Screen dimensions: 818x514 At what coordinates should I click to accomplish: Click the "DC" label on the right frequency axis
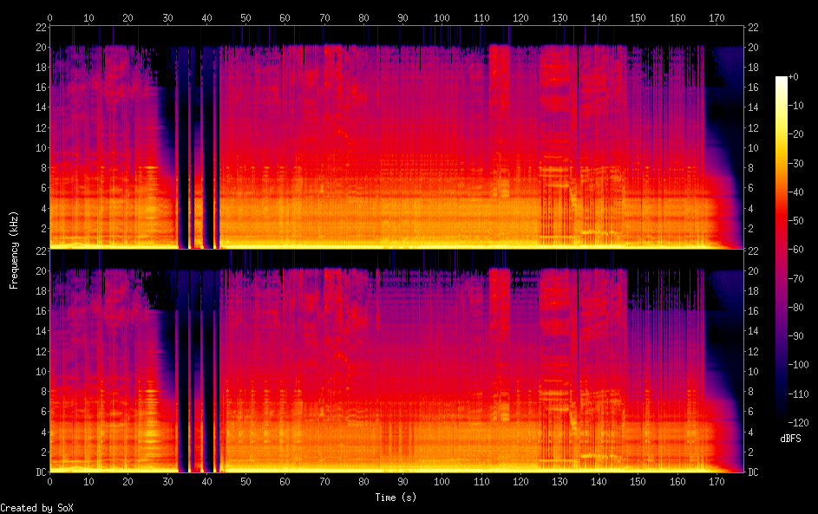(x=753, y=472)
